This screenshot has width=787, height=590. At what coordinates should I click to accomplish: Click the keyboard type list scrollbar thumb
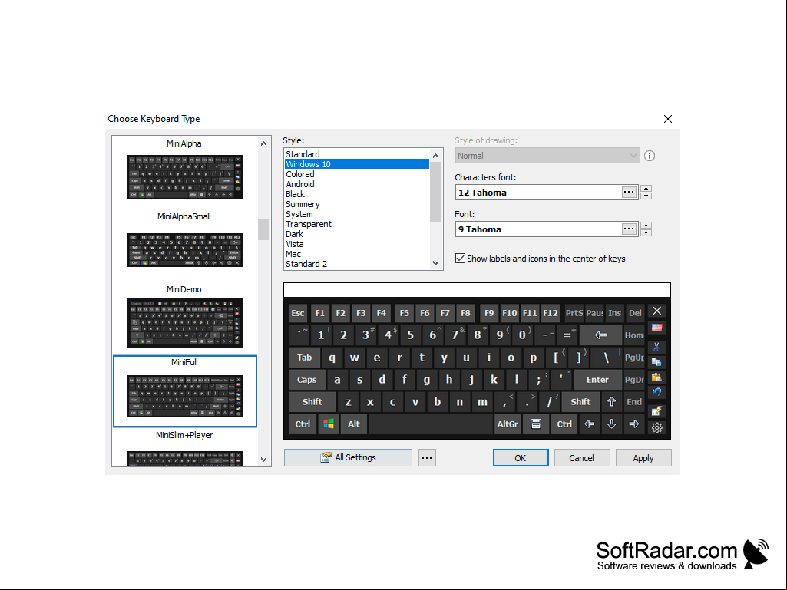263,229
